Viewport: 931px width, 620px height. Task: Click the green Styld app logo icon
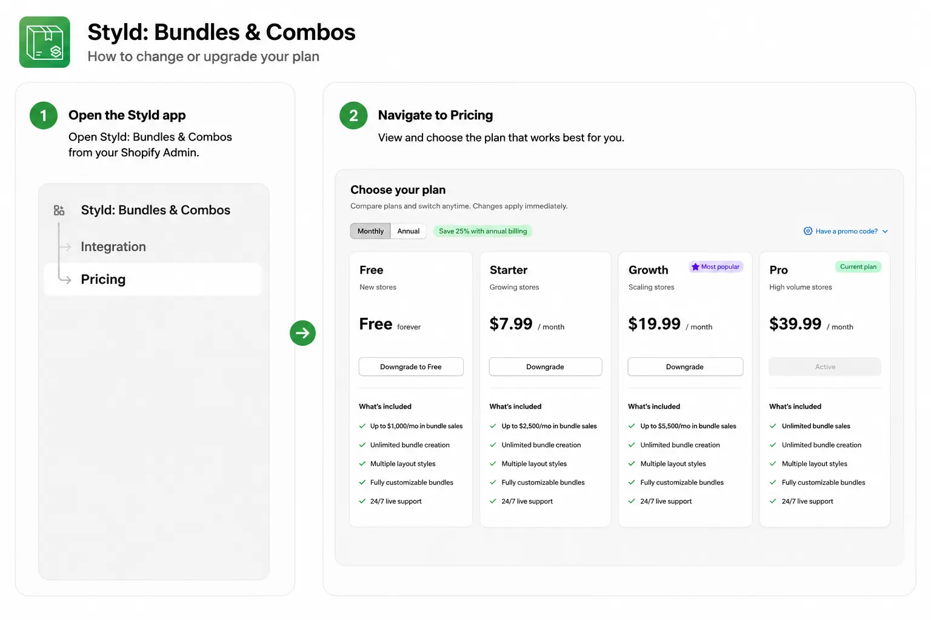click(x=44, y=42)
